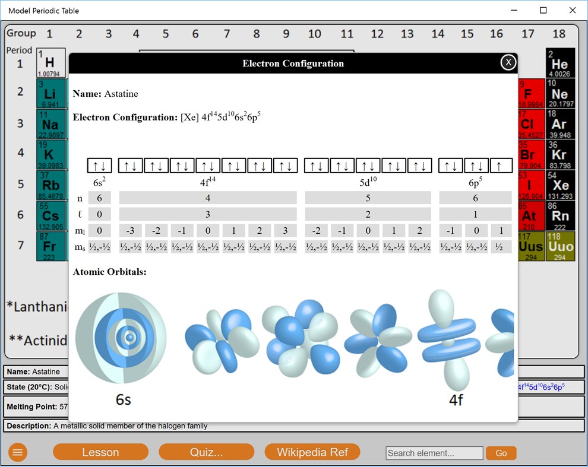The image size is (588, 467).
Task: Open the Lesson view
Action: [100, 452]
